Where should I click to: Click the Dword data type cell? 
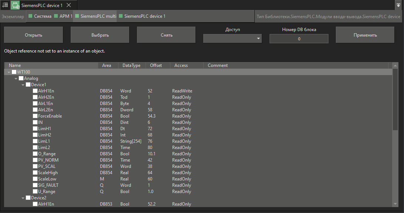click(x=127, y=110)
